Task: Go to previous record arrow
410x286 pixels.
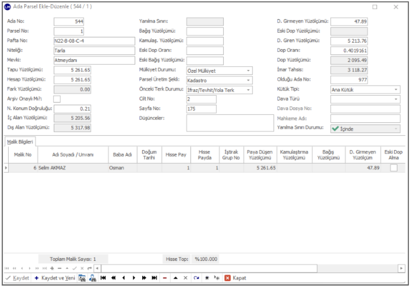Action: [x=123, y=278]
